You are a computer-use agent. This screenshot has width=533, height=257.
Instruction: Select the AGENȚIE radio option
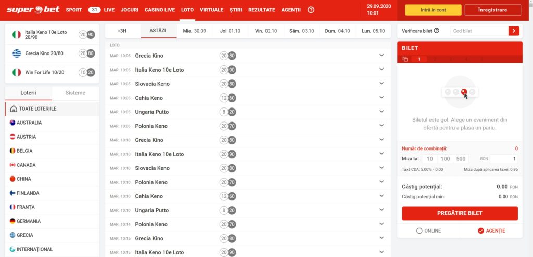[481, 231]
